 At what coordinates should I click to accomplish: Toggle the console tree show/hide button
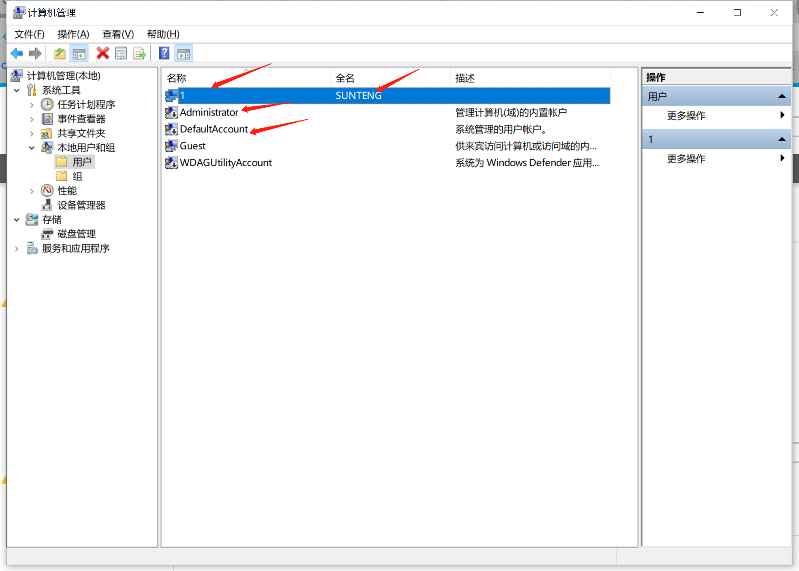[79, 54]
